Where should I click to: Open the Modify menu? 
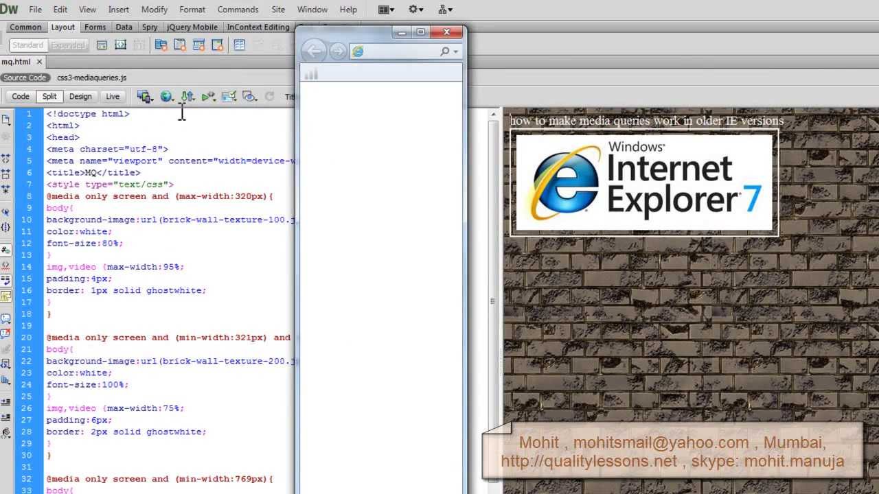(154, 10)
